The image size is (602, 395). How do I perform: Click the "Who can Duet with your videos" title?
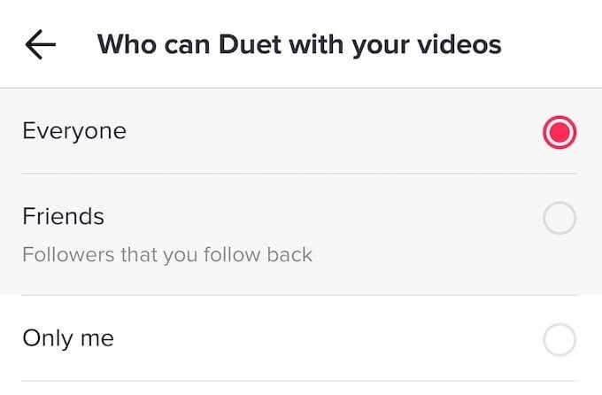299,44
